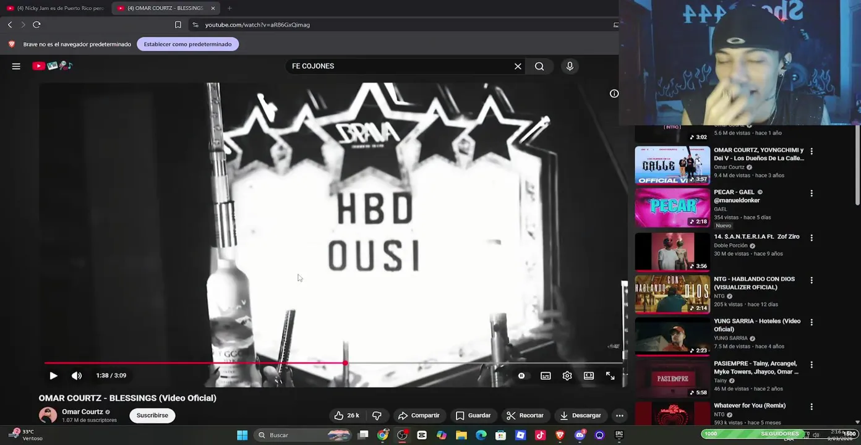Open options for HABLANDO CON DIOS
This screenshot has width=861, height=445.
tap(812, 280)
